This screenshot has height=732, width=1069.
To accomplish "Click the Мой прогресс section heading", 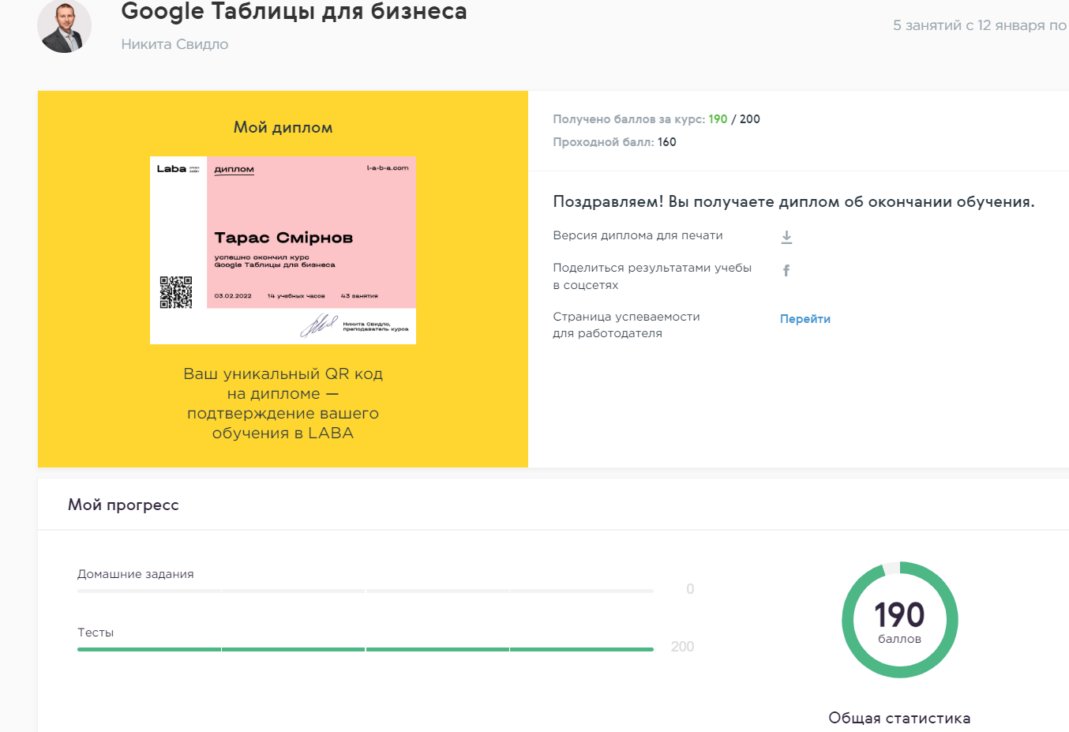I will click(x=123, y=505).
